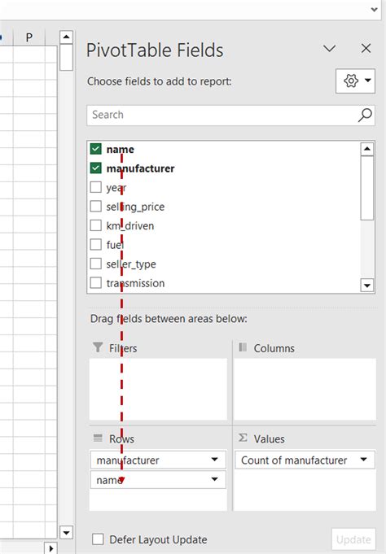
Task: Select column P header
Action: tap(29, 37)
